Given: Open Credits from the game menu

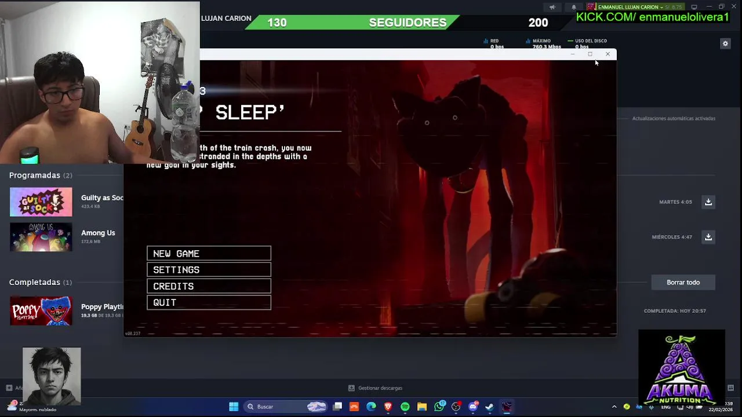Looking at the screenshot, I should tap(209, 286).
